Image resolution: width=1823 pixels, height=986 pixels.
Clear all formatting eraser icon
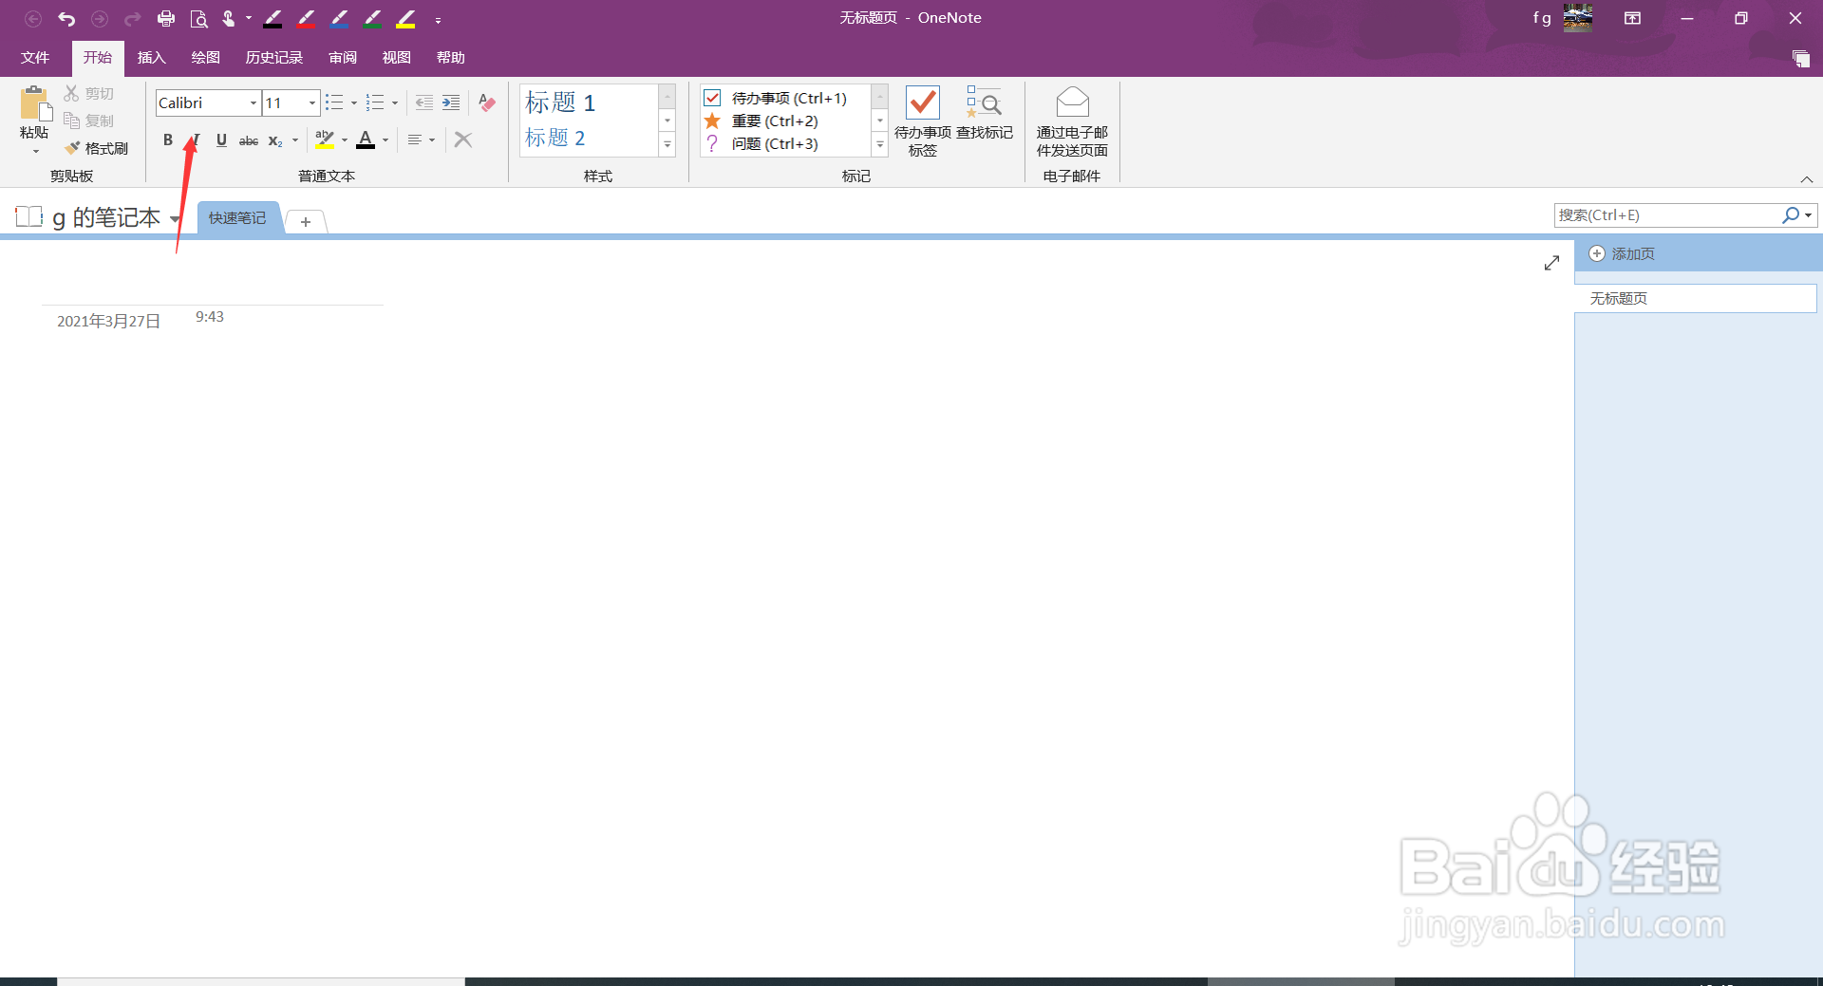pyautogui.click(x=487, y=102)
